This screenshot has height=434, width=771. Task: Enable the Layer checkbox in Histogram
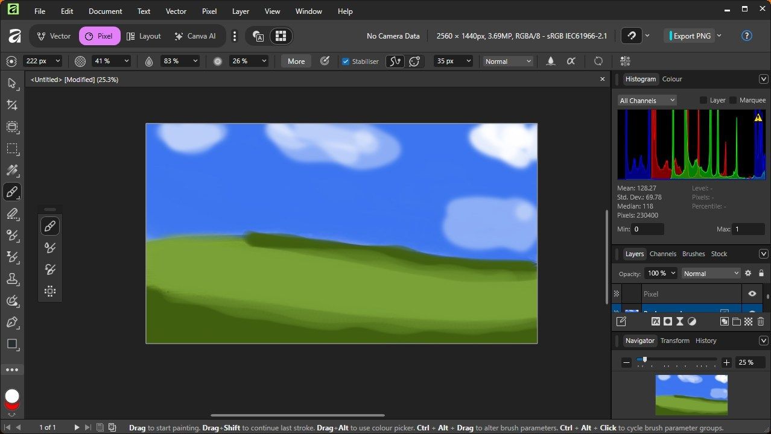(703, 100)
